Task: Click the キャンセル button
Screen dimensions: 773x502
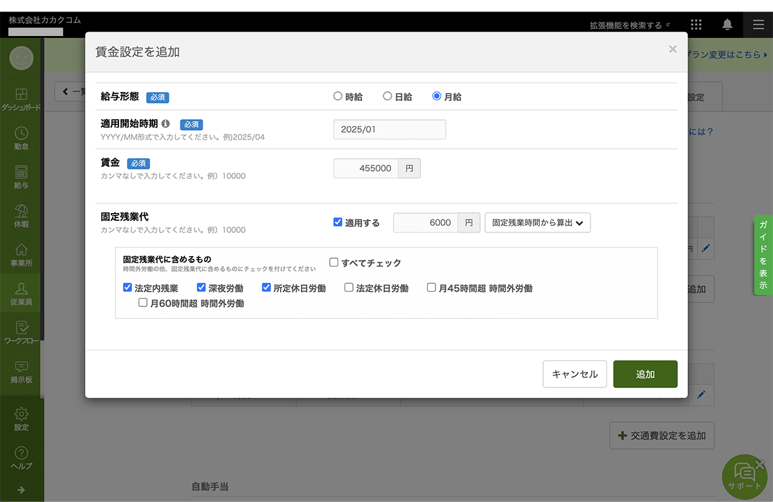Action: [x=575, y=374]
